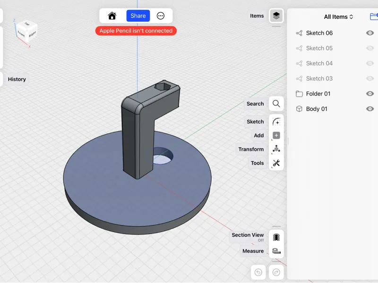Image resolution: width=378 pixels, height=283 pixels.
Task: Click the Sketch menu label
Action: point(255,122)
